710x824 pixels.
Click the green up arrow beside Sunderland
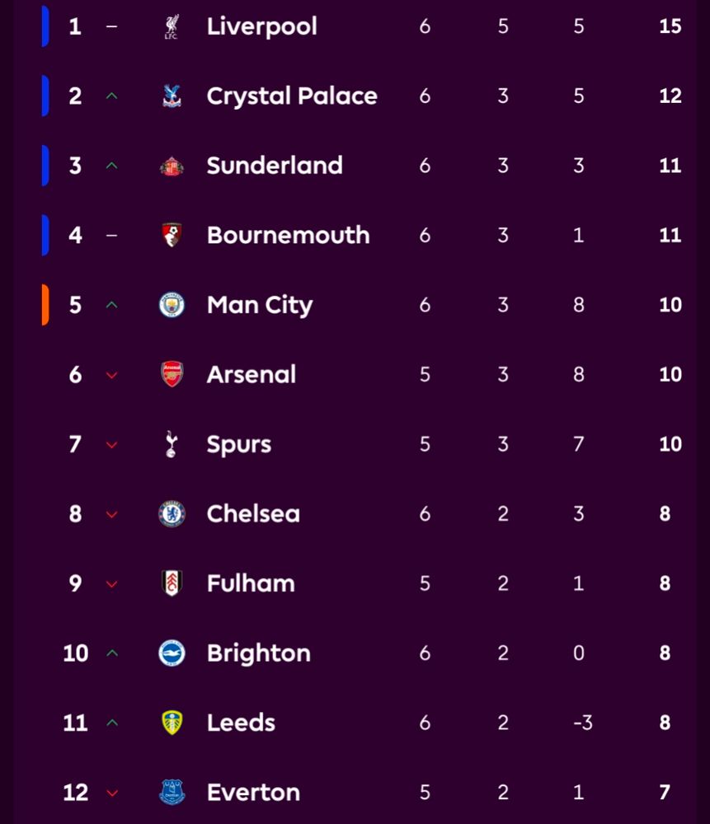(x=112, y=166)
